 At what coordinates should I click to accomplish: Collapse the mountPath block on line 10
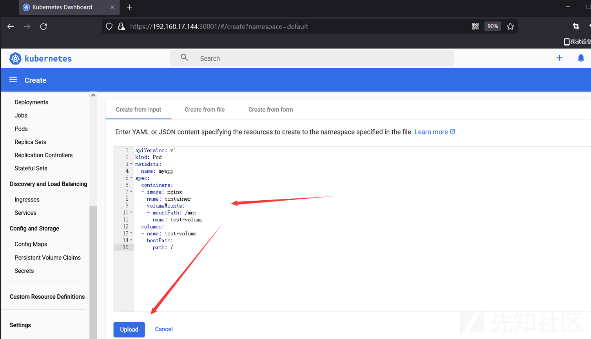click(131, 213)
